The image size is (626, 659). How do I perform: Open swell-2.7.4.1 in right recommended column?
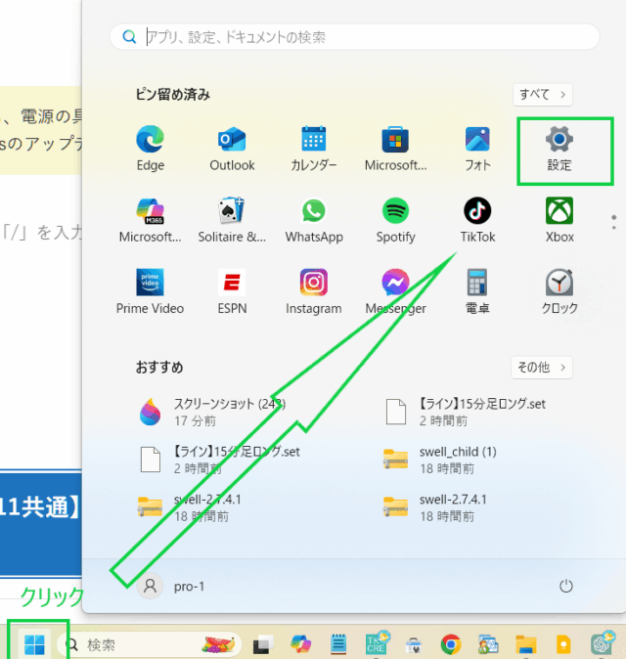pyautogui.click(x=435, y=507)
